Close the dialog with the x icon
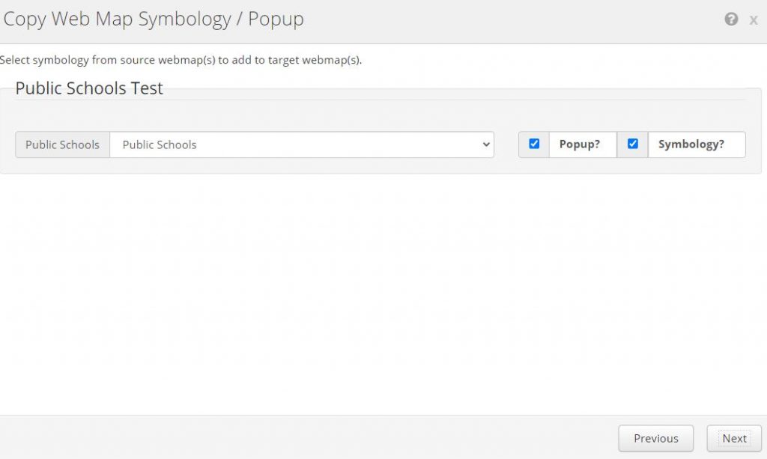The width and height of the screenshot is (767, 459). click(x=754, y=20)
